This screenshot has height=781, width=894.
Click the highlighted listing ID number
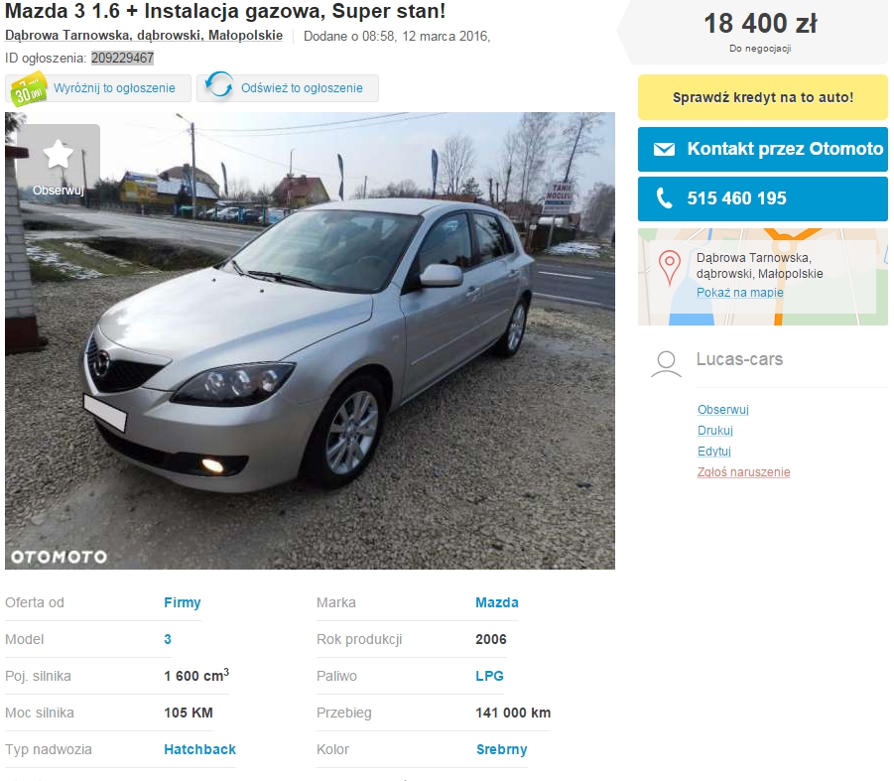[122, 58]
